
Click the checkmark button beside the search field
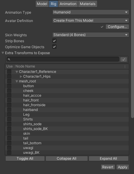[x=124, y=59]
